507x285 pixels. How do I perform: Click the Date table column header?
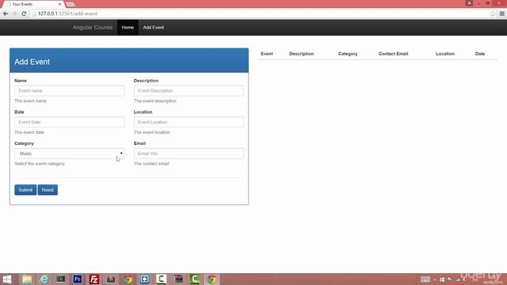pos(480,54)
